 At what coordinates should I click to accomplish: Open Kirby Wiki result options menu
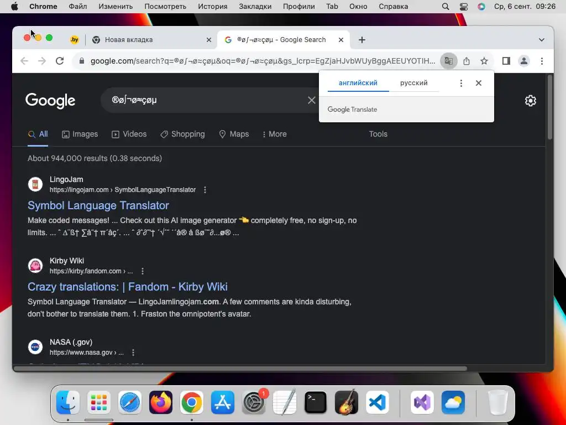tap(143, 271)
